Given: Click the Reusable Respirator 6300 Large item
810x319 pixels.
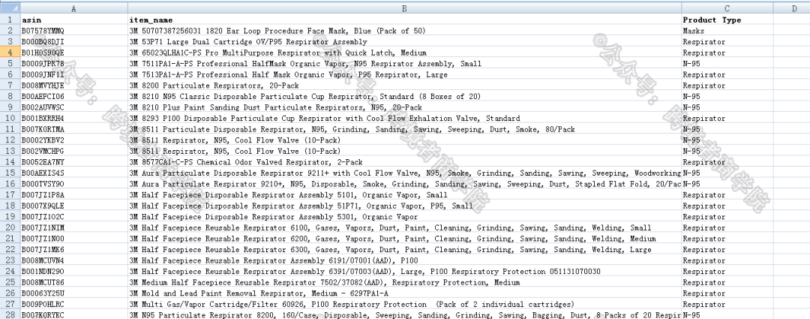Looking at the screenshot, I should (x=404, y=250).
